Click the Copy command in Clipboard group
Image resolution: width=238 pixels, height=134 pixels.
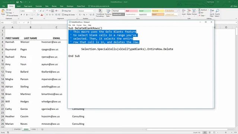click(9, 13)
